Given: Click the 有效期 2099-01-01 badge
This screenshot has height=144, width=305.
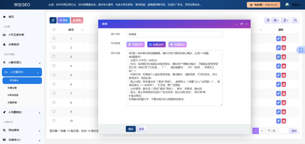Looking at the screenshot, I should coord(264,5).
